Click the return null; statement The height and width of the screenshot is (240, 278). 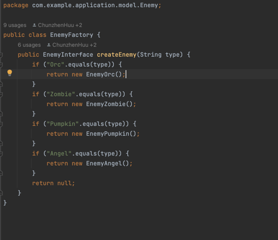click(54, 183)
